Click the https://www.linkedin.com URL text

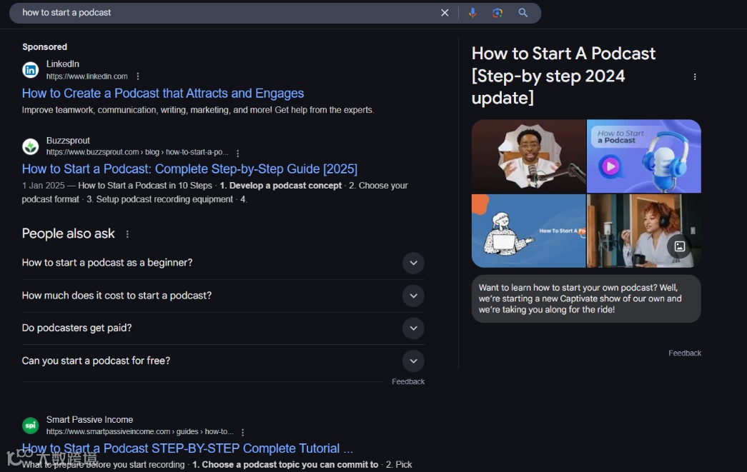pos(86,76)
